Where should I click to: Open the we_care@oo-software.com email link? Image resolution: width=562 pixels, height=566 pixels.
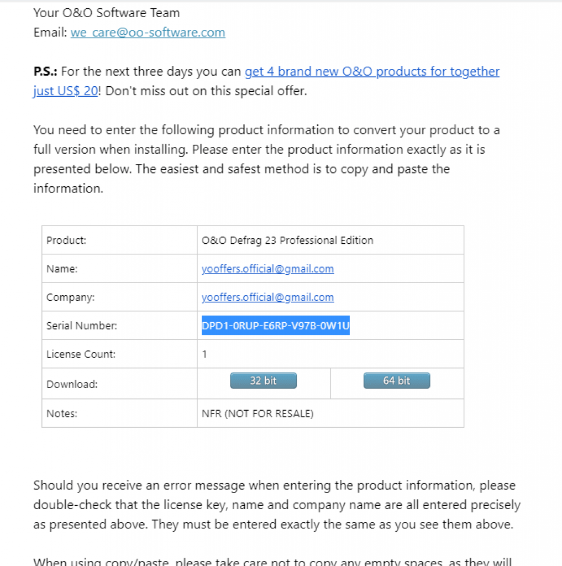[148, 33]
